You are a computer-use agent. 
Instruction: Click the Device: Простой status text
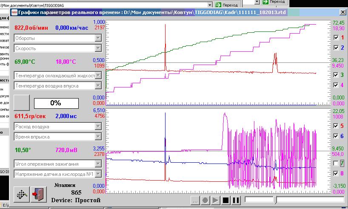pos(76,200)
